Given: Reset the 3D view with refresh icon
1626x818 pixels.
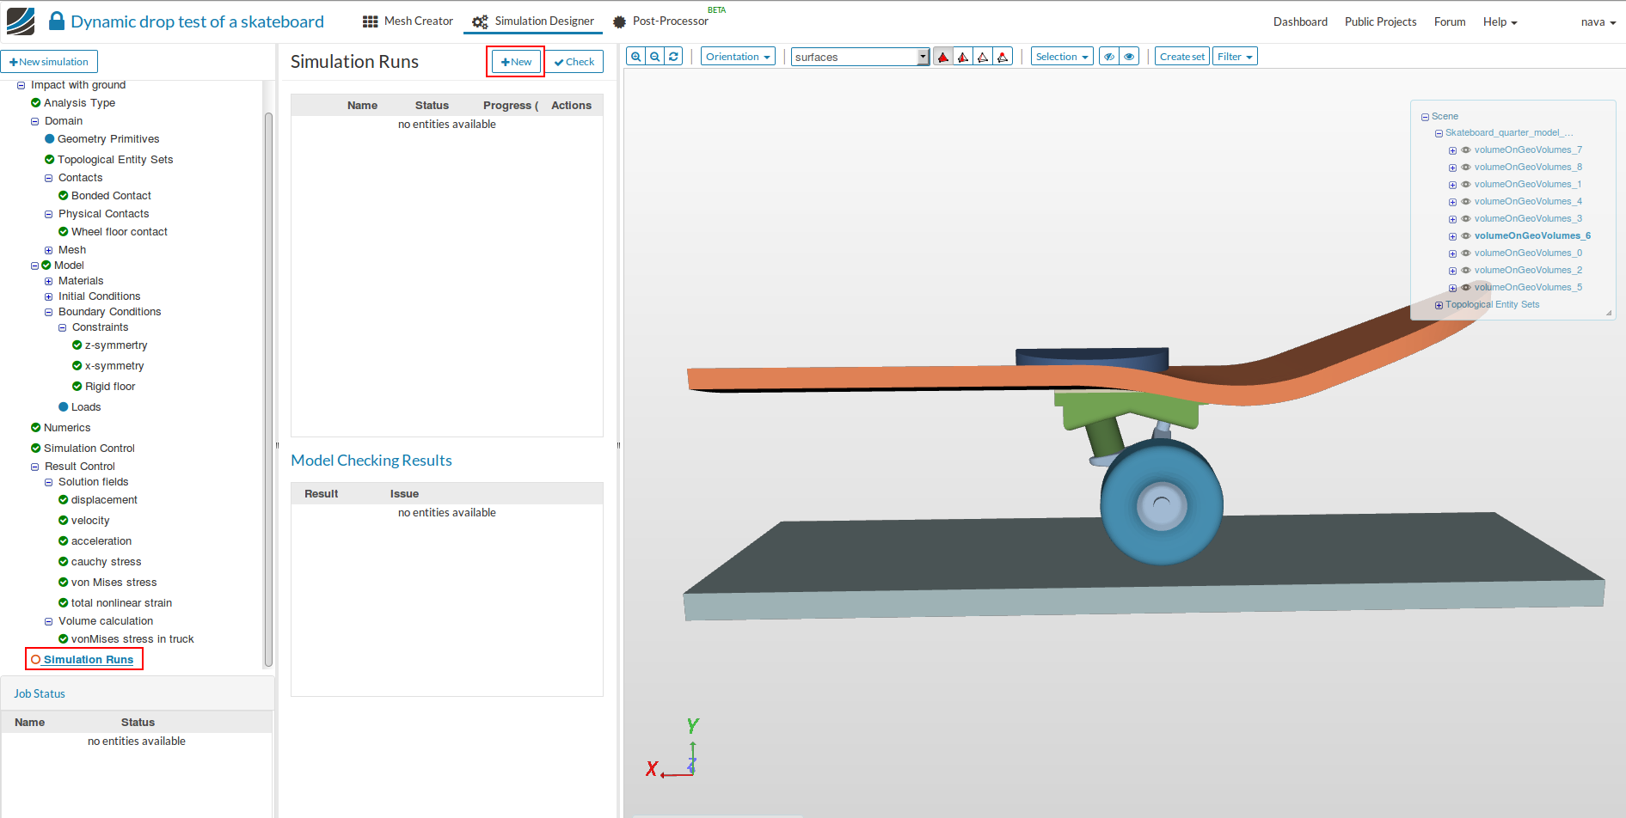Looking at the screenshot, I should pyautogui.click(x=674, y=57).
